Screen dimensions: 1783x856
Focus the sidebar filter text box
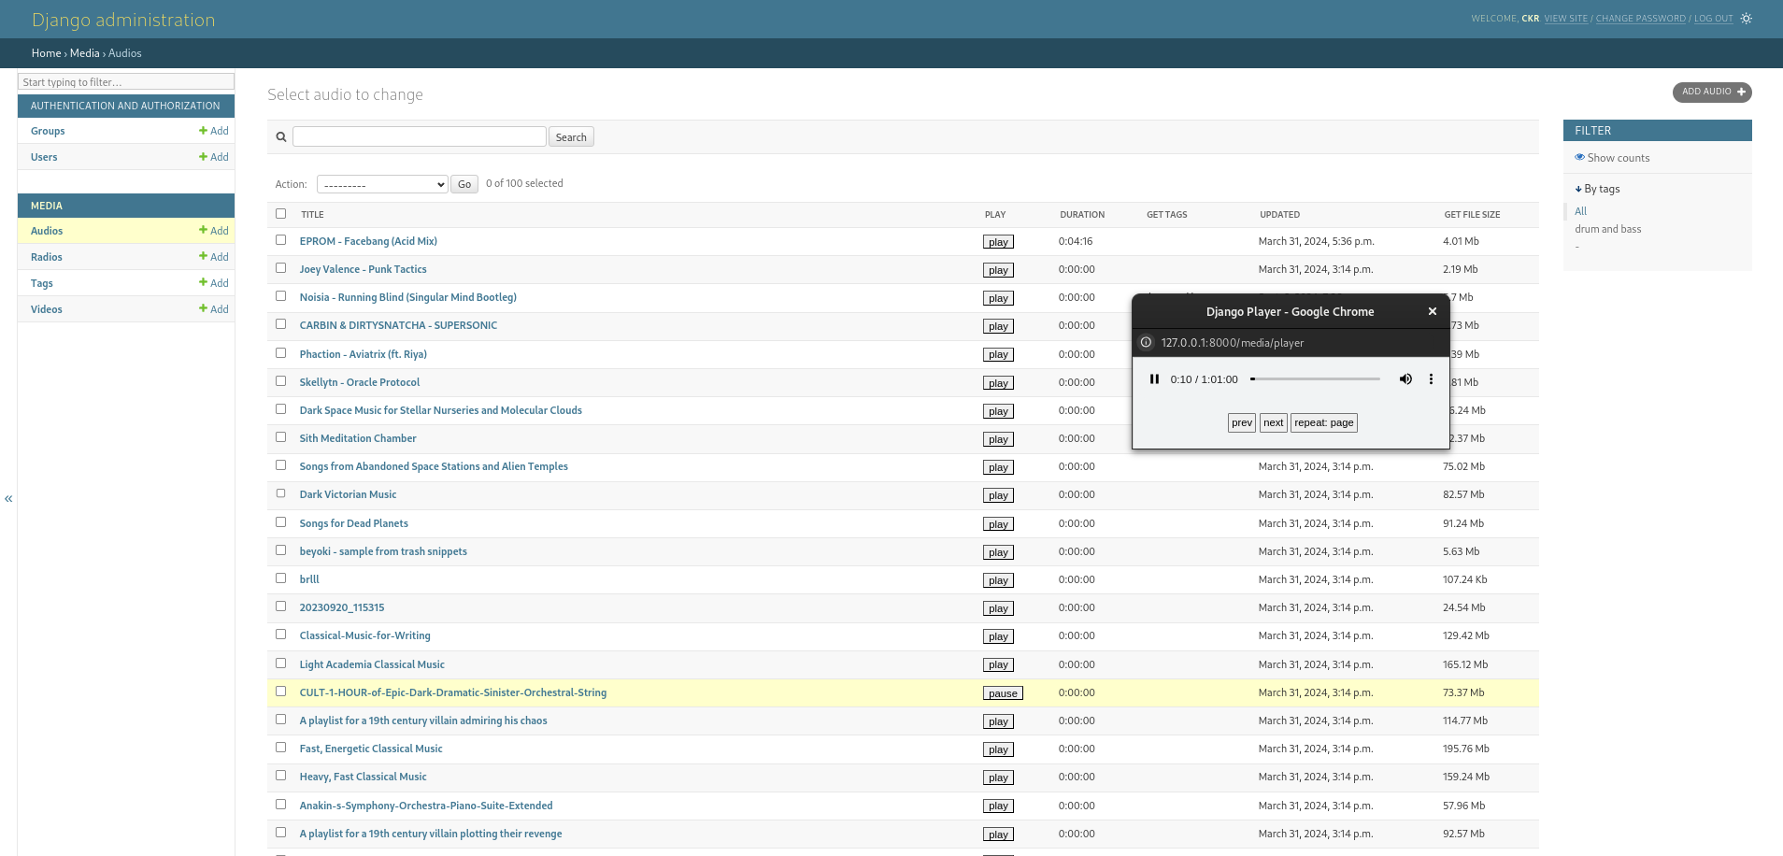126,82
